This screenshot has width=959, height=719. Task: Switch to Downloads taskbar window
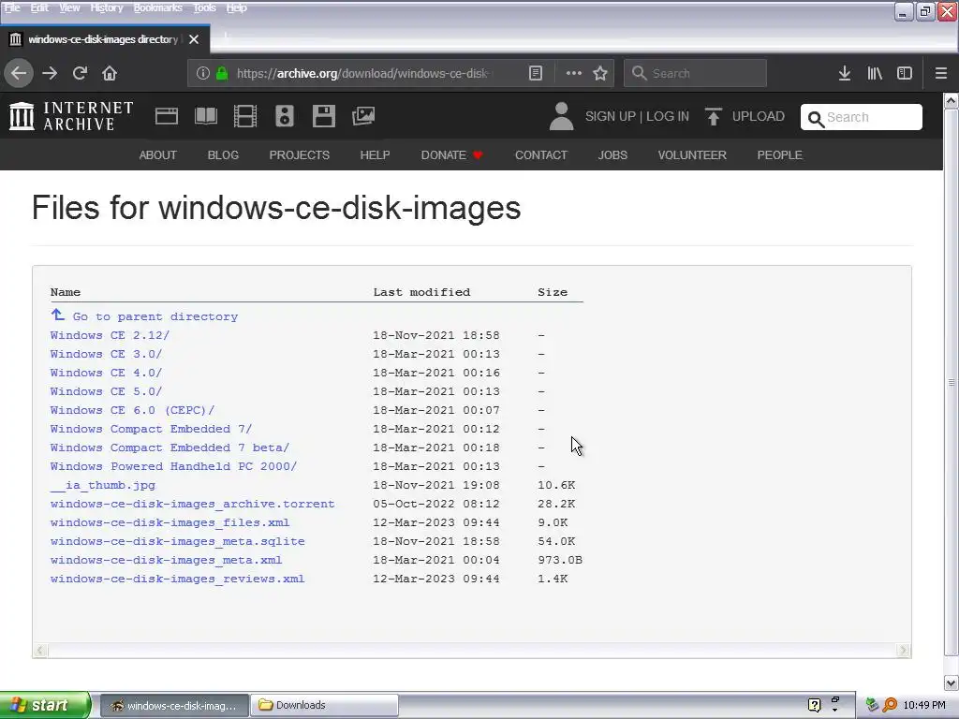pos(323,705)
